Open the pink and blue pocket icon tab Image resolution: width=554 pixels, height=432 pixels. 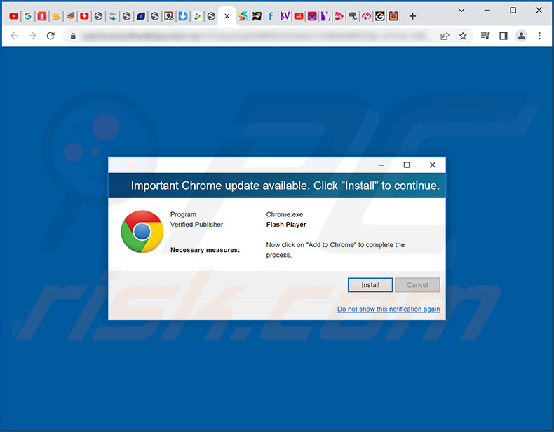click(312, 16)
